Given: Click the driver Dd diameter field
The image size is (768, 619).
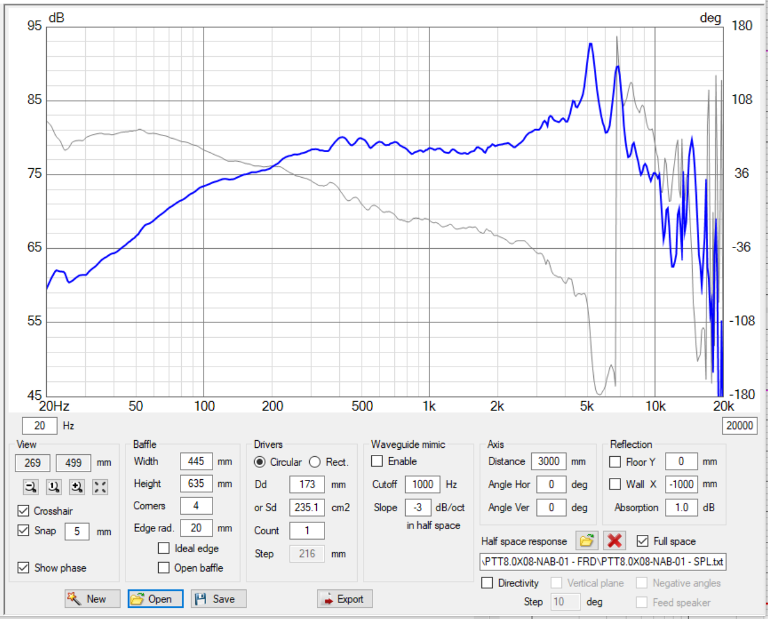Looking at the screenshot, I should [307, 484].
